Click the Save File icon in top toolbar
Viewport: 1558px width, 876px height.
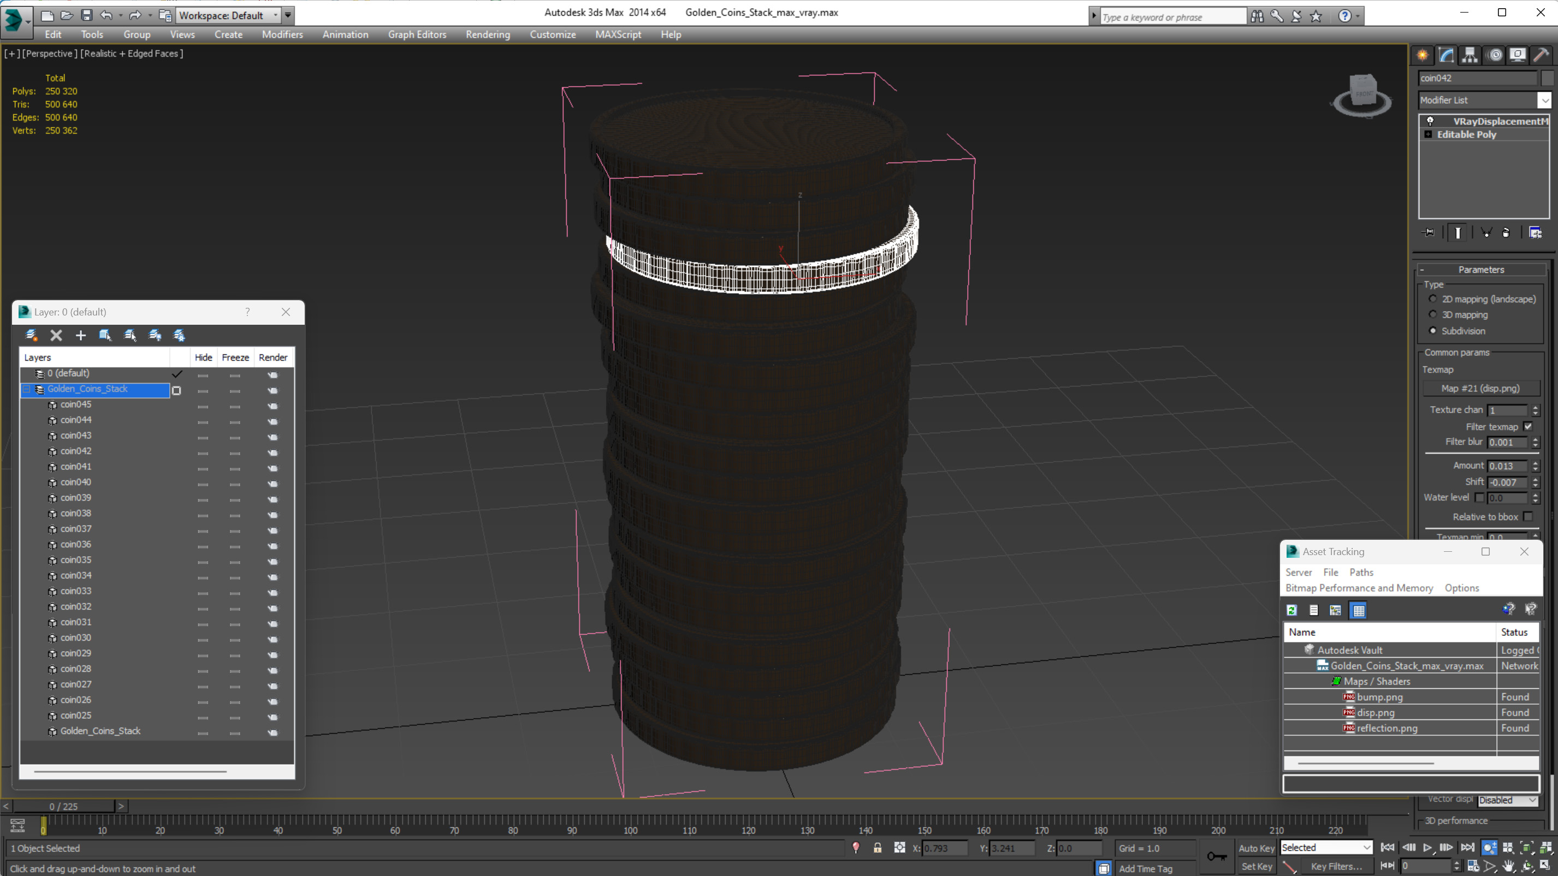pos(86,15)
